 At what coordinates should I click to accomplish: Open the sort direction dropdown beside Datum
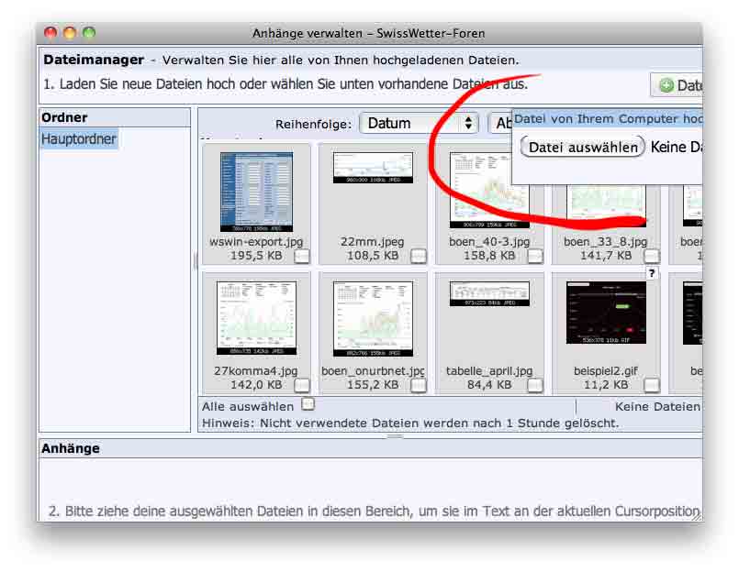coord(500,124)
